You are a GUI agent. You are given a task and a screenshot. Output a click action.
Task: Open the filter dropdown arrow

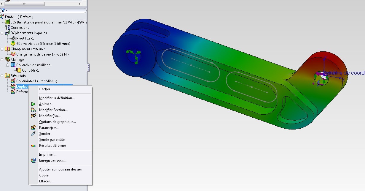coord(7,11)
